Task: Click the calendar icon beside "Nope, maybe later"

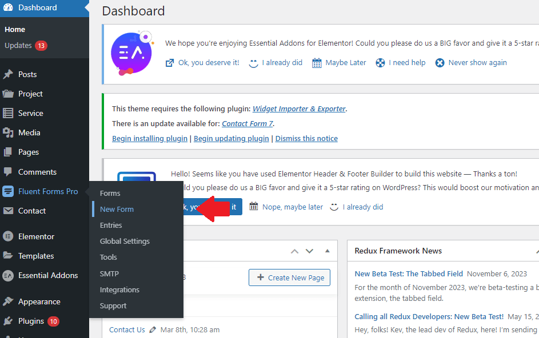Action: pos(254,207)
